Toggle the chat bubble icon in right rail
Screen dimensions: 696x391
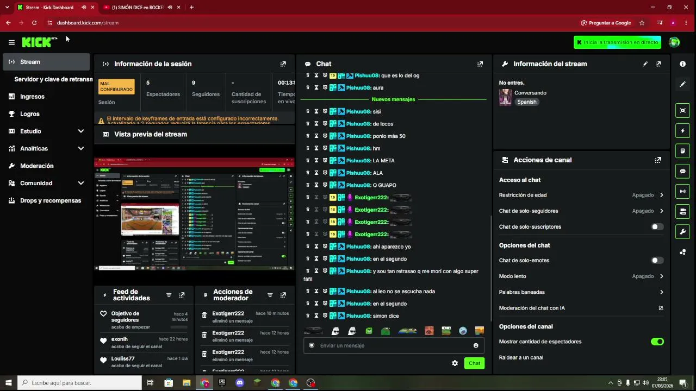683,171
